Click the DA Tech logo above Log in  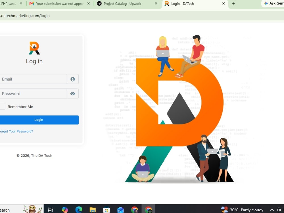(34, 48)
